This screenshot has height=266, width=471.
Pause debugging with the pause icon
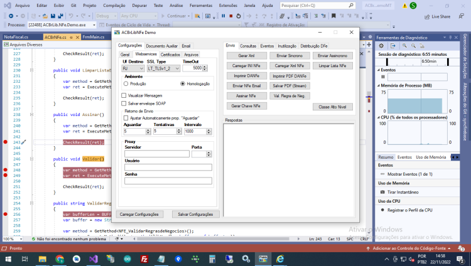click(x=223, y=16)
